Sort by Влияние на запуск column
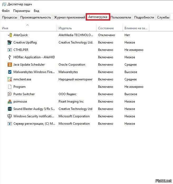Screen dimensions: 173x184 [136, 28]
